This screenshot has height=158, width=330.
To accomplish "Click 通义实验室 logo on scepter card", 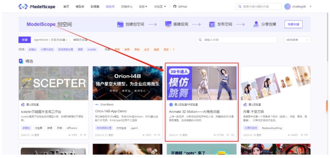I will [23, 105].
